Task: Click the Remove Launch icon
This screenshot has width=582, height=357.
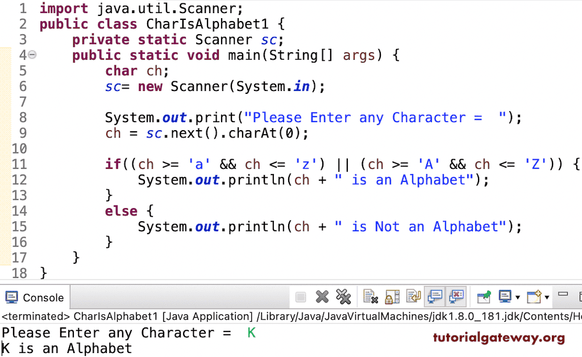Action: [322, 296]
